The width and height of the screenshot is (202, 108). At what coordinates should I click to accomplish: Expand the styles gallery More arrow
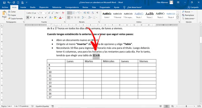[178, 18]
